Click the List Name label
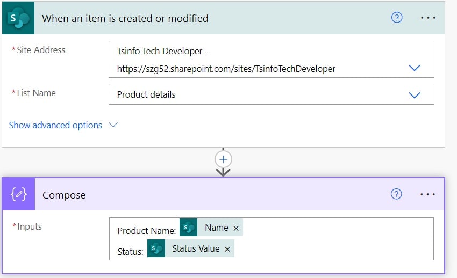Image resolution: width=457 pixels, height=278 pixels. click(x=36, y=93)
